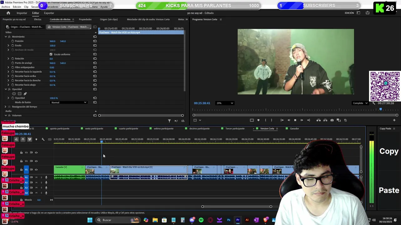Click the Program monitor playhead marker

(x=381, y=109)
